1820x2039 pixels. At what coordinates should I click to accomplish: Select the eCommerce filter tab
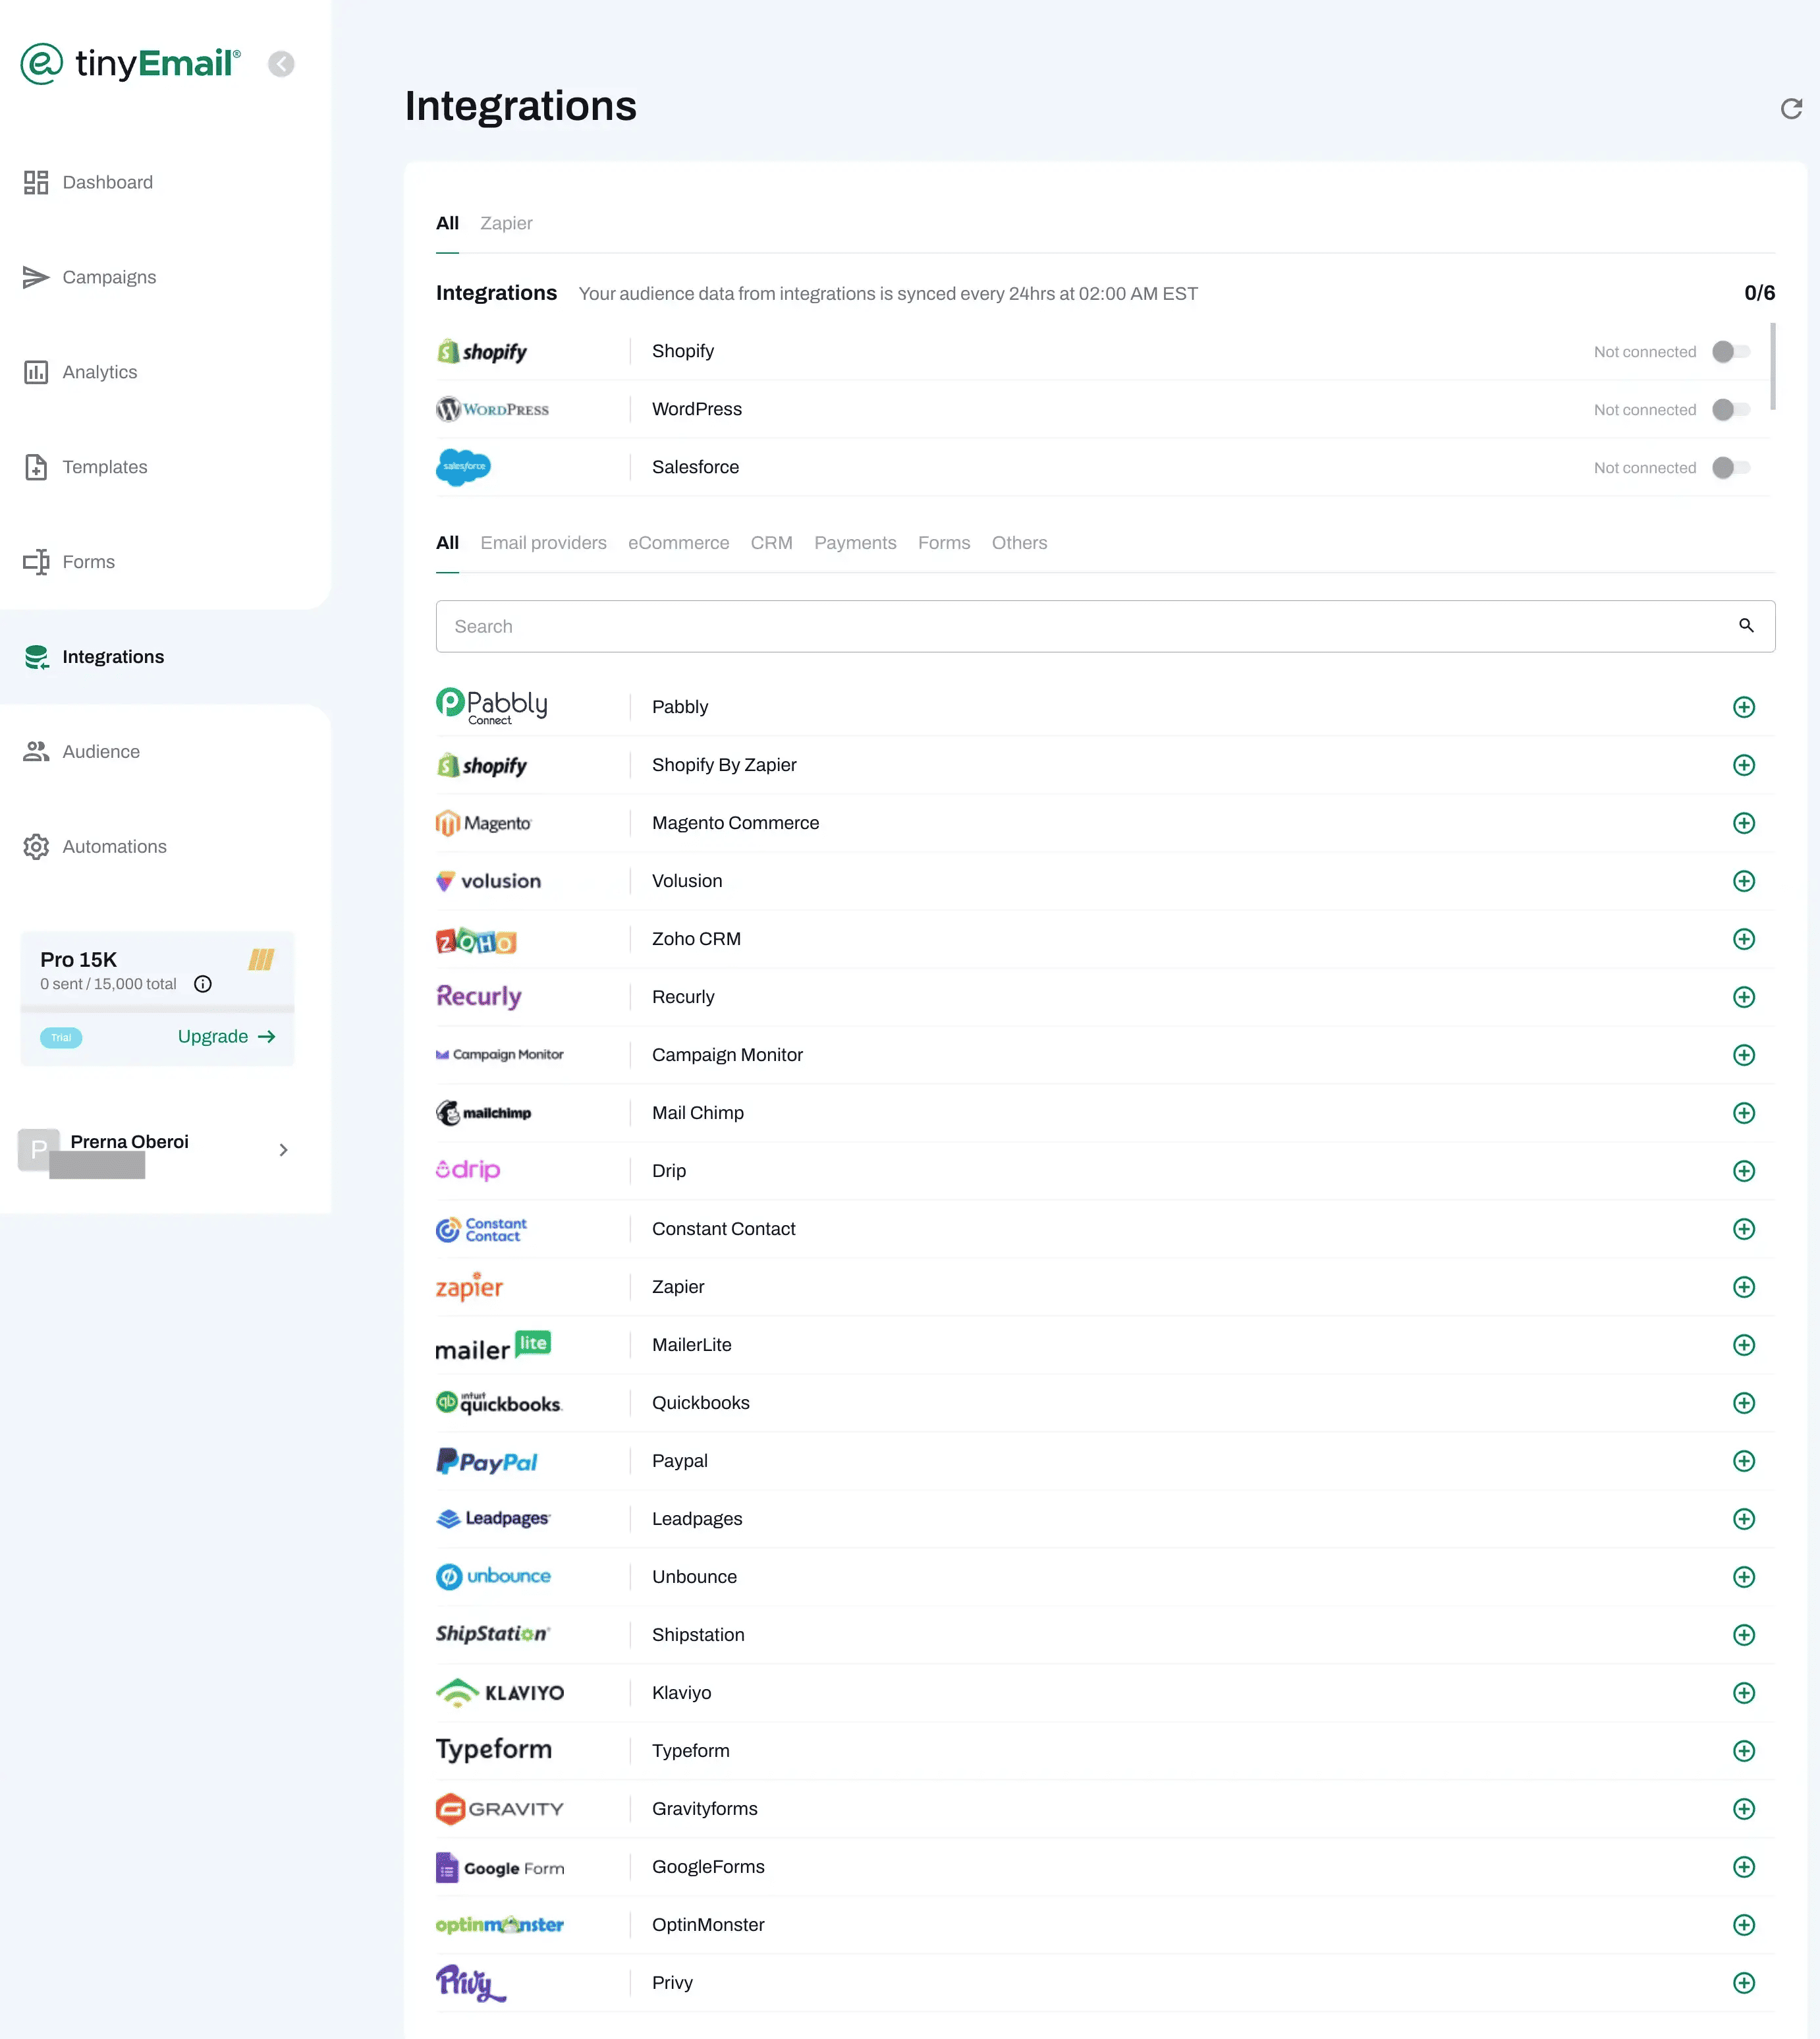click(x=678, y=543)
